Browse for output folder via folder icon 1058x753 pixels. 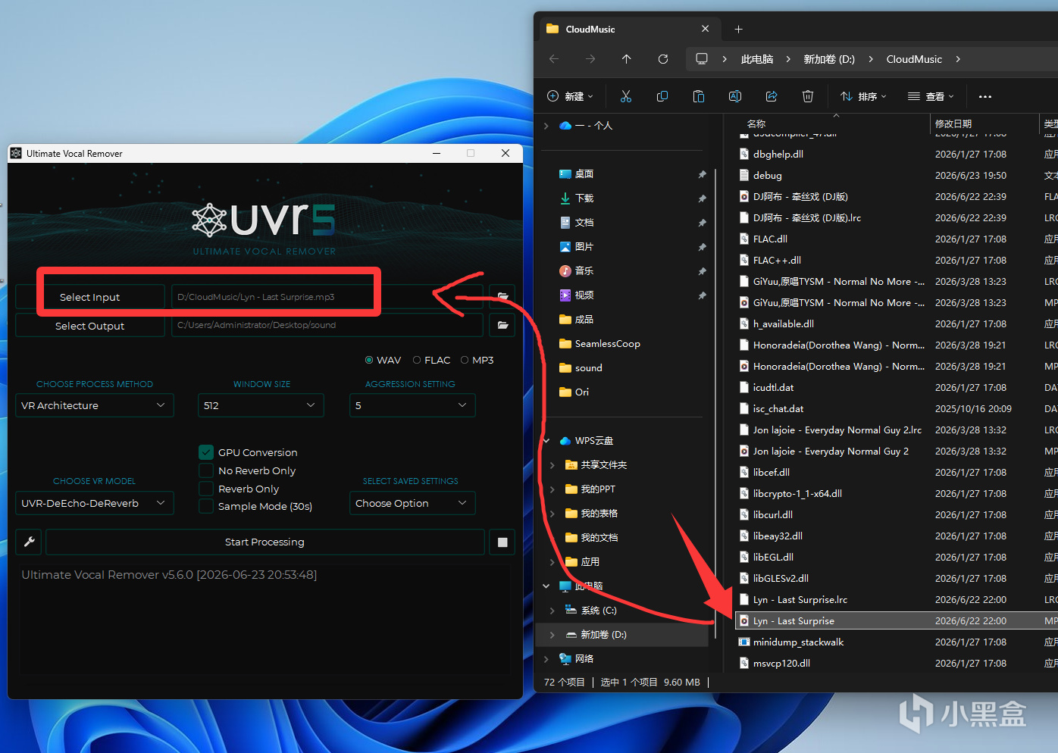pyautogui.click(x=502, y=325)
